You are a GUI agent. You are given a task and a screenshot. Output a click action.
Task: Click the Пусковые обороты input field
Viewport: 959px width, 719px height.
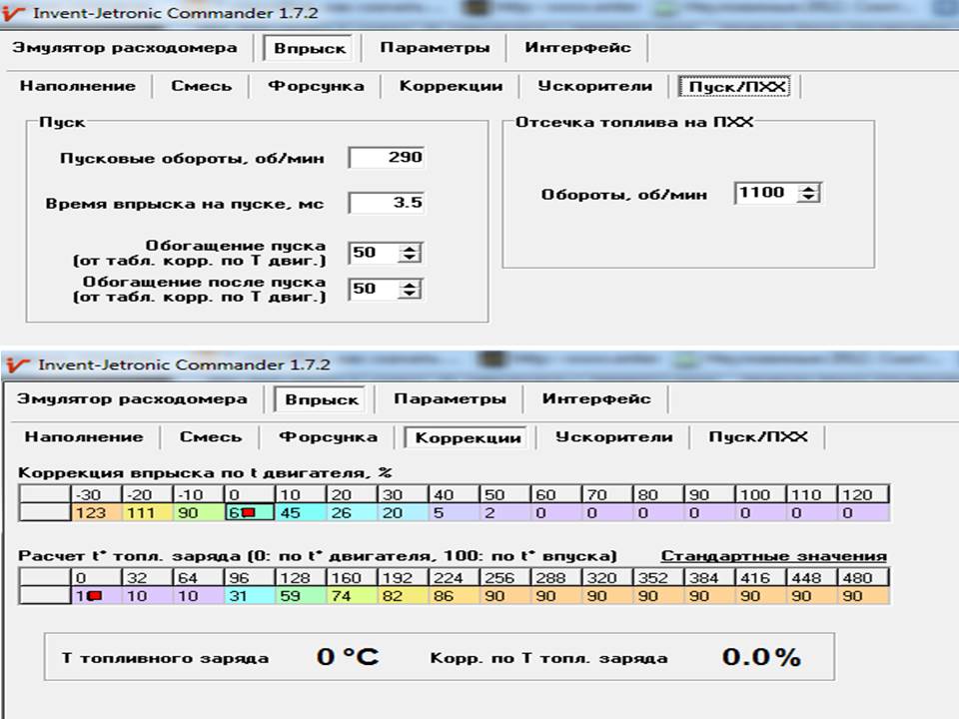click(x=387, y=158)
